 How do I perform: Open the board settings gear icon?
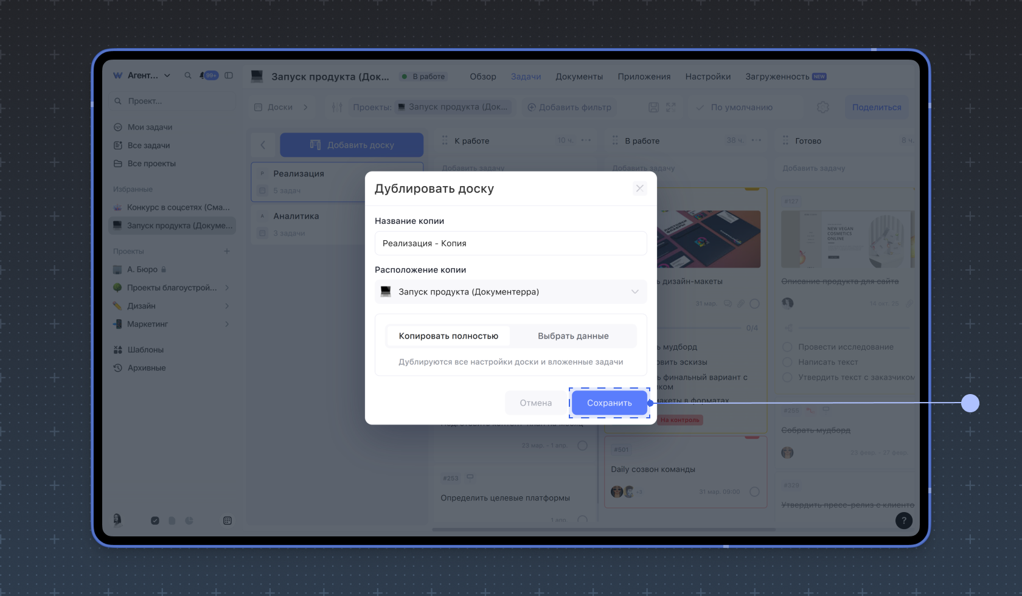click(x=822, y=107)
